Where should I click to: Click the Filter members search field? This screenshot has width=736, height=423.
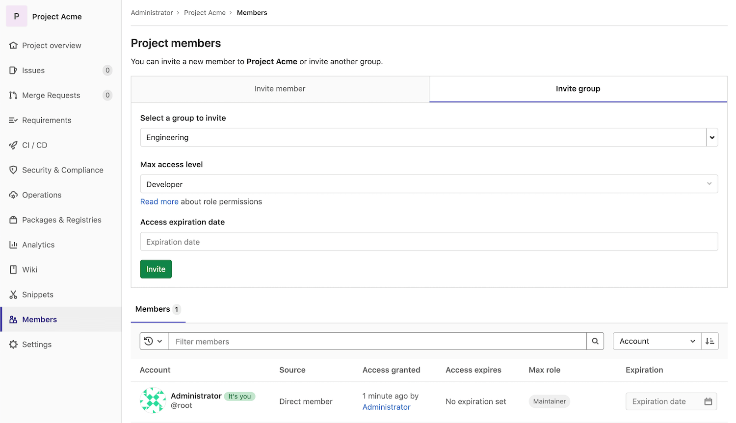[x=377, y=341]
